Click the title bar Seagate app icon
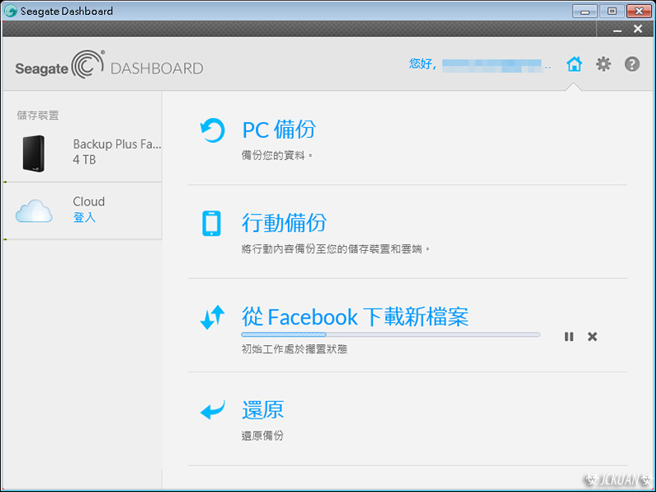656x492 pixels. pos(11,11)
